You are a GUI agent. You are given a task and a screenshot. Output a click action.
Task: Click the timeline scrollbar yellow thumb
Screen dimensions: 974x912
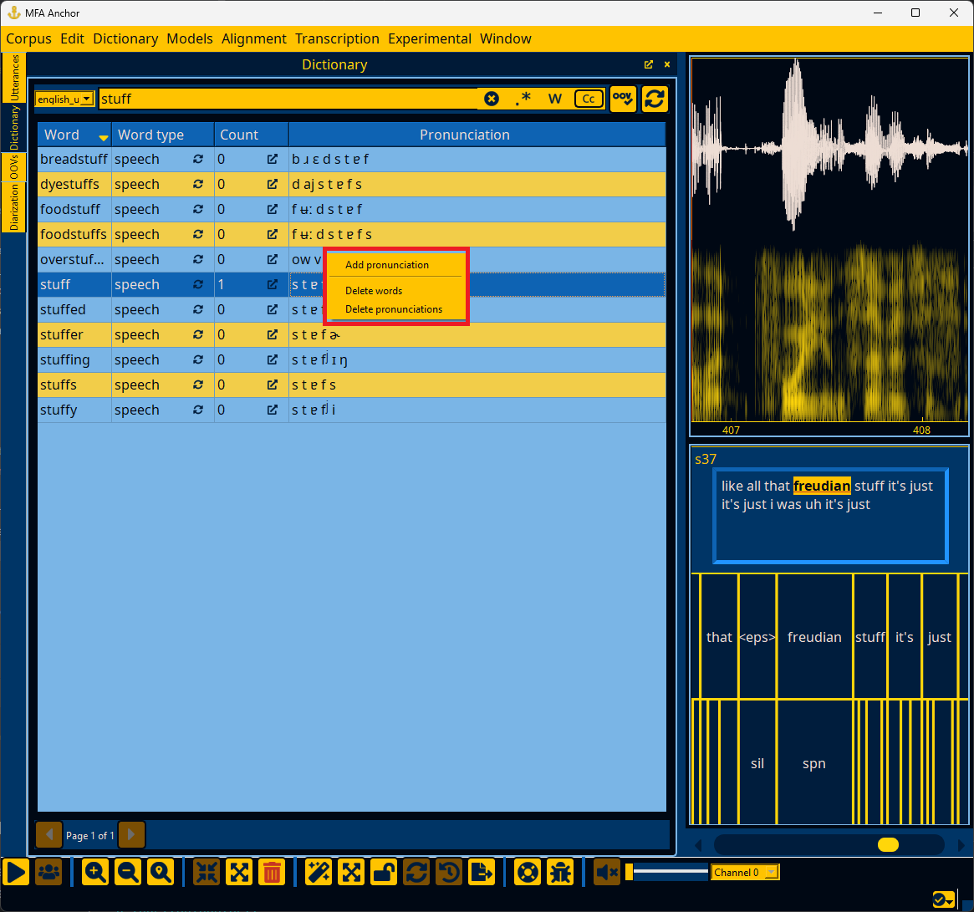click(x=888, y=845)
